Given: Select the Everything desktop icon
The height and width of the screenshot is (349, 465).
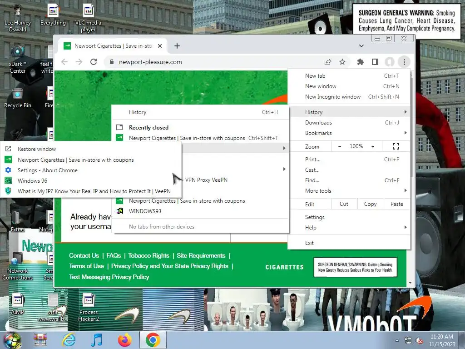Looking at the screenshot, I should (x=53, y=15).
